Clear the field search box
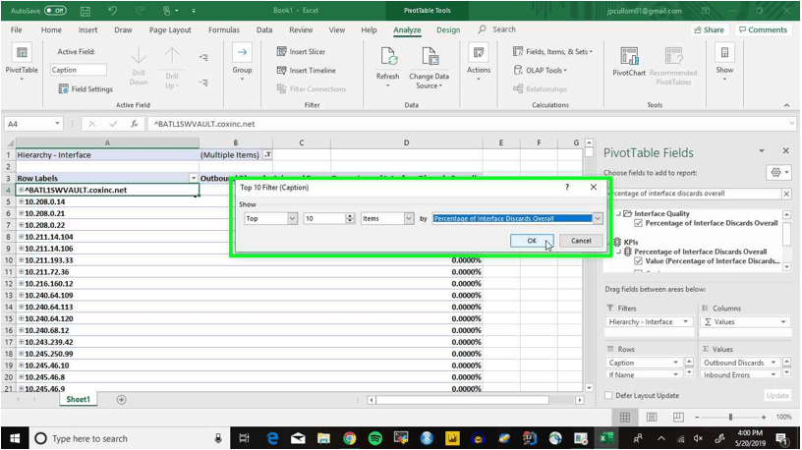The image size is (802, 450). click(786, 194)
